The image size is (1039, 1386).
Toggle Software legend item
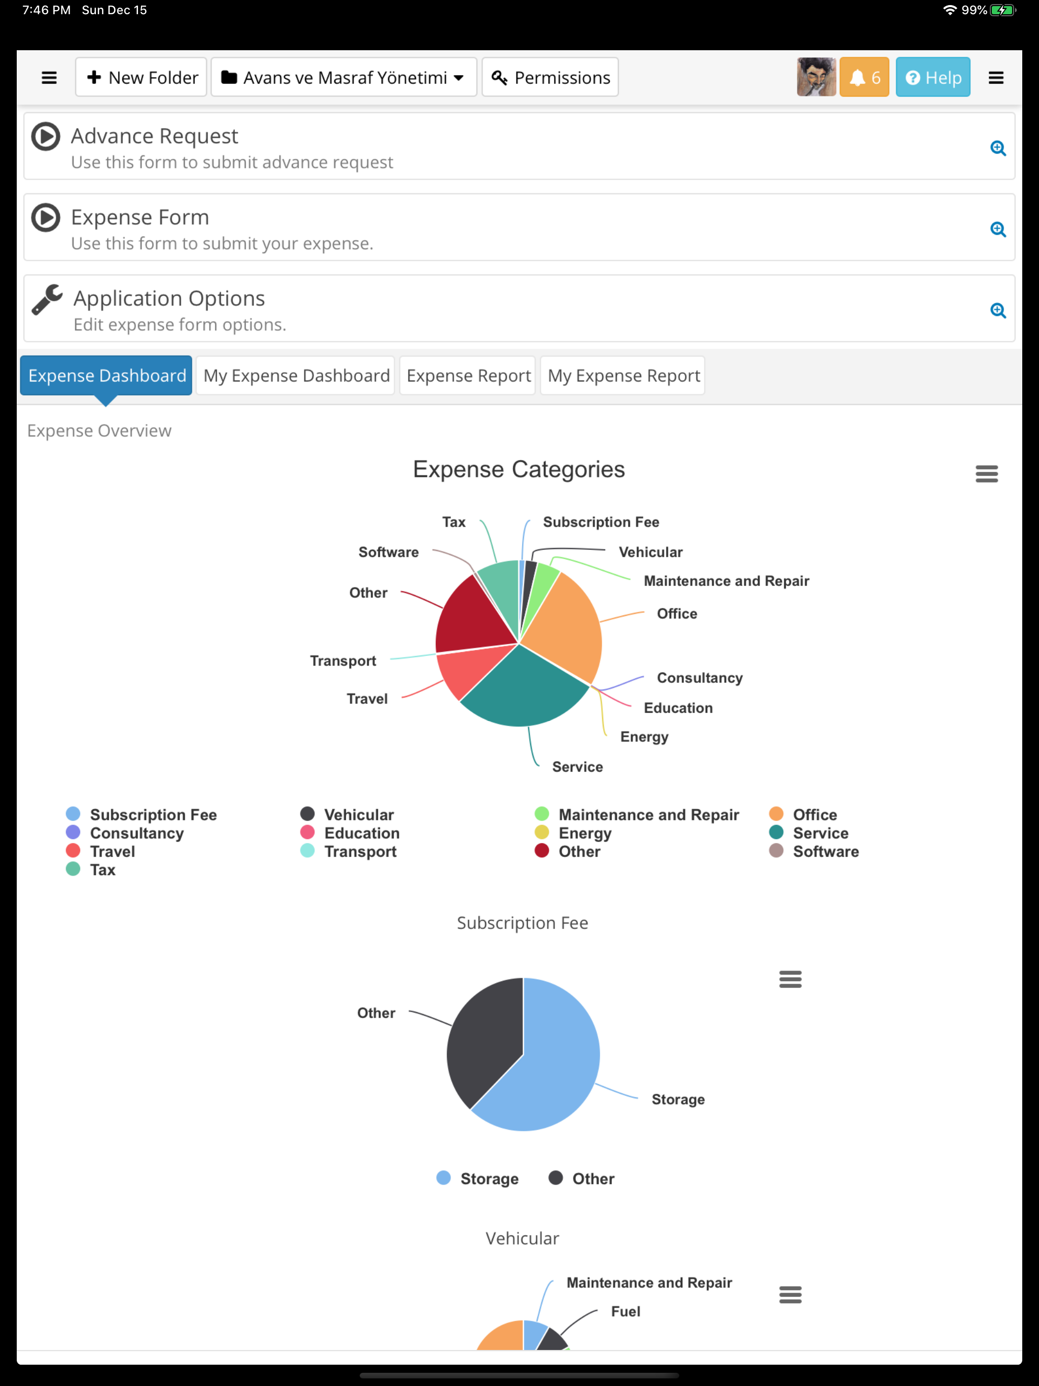[813, 851]
